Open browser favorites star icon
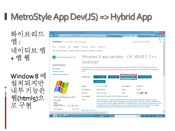The width and height of the screenshot is (175, 131). [x=160, y=35]
